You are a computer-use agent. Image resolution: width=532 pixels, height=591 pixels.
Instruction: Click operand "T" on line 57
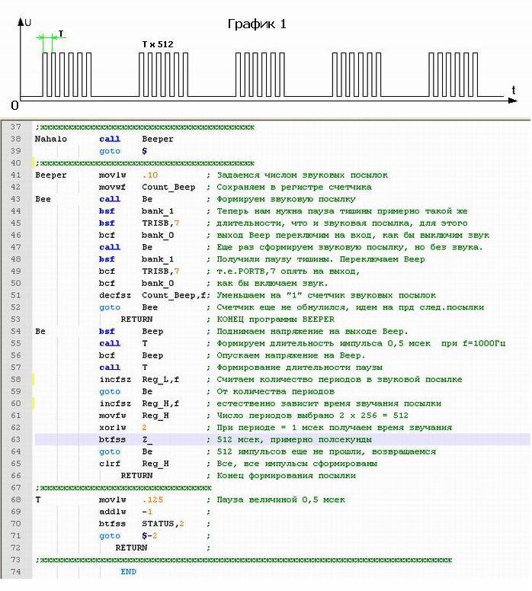click(145, 368)
